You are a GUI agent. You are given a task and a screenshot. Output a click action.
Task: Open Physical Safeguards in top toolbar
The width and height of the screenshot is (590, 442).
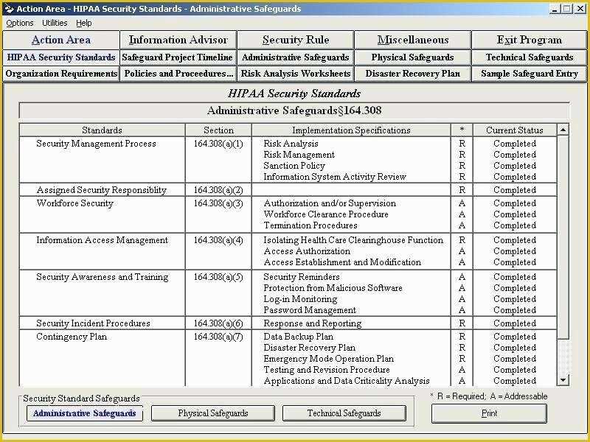click(413, 57)
